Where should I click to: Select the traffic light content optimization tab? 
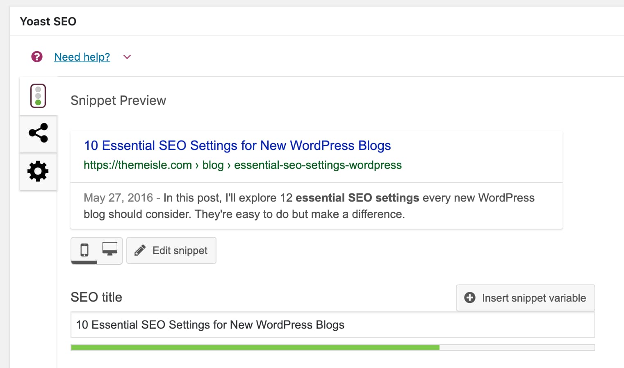point(38,96)
